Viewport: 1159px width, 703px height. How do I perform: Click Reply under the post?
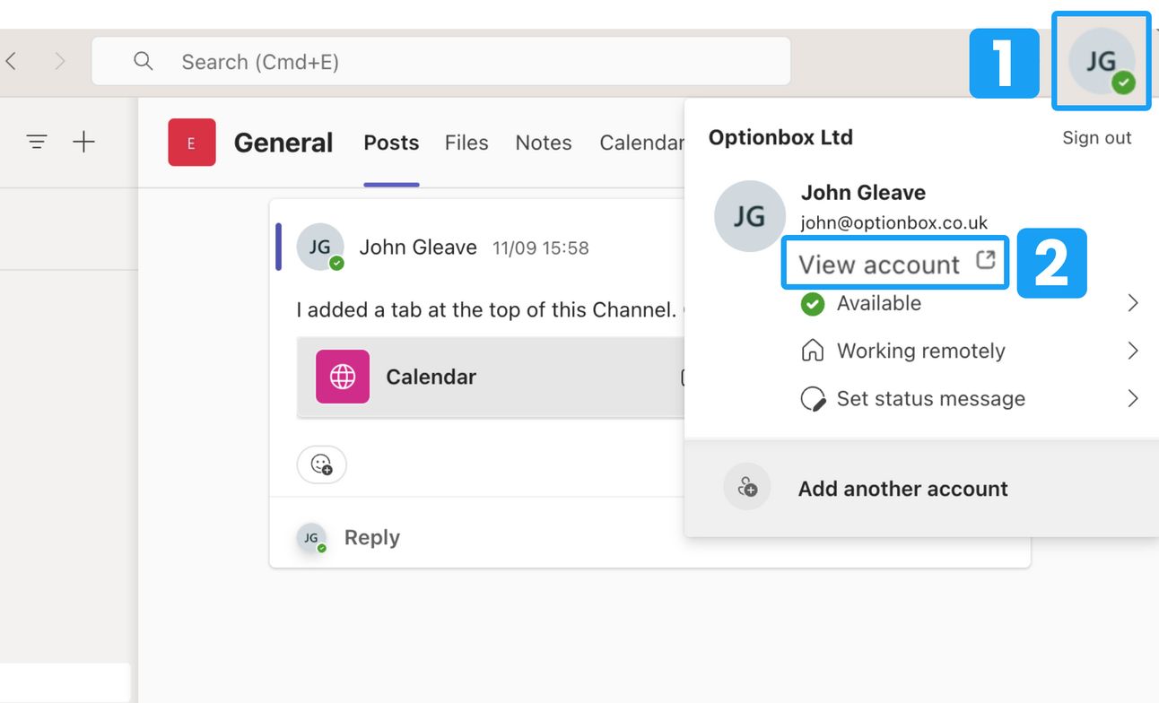(x=372, y=537)
